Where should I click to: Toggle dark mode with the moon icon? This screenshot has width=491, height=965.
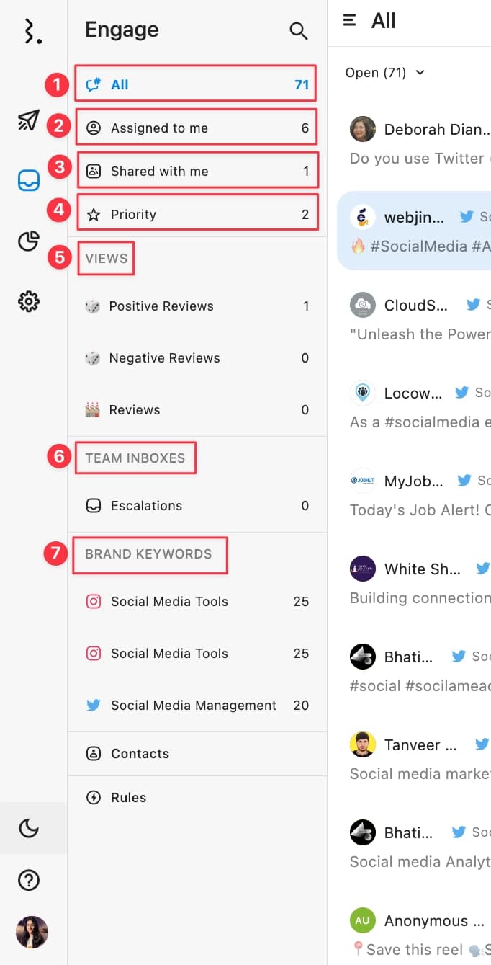(28, 828)
